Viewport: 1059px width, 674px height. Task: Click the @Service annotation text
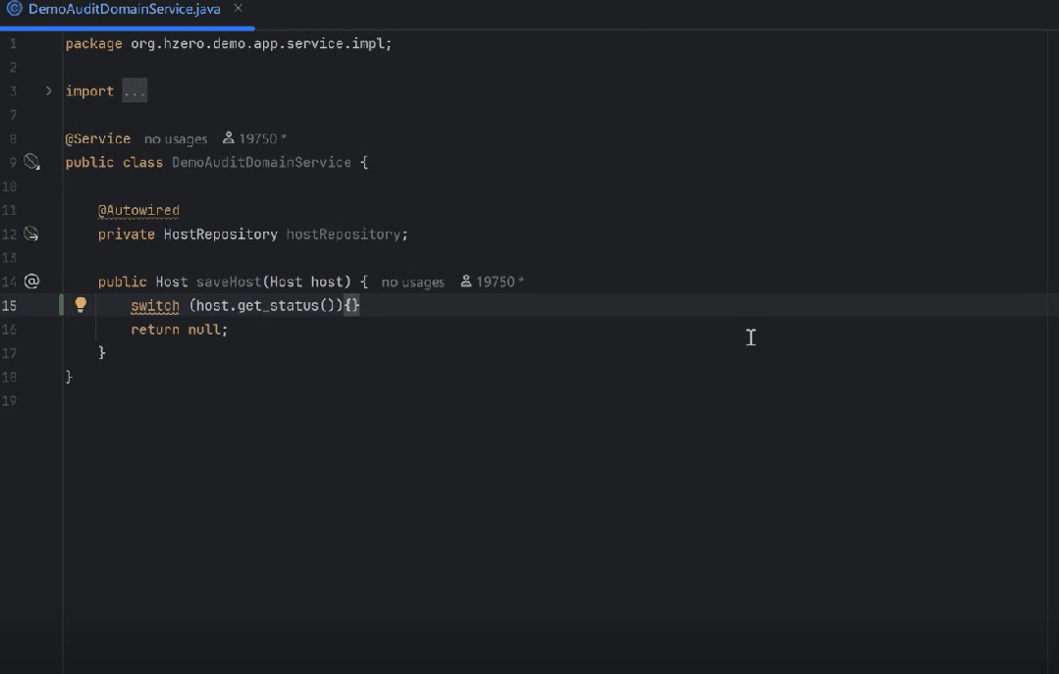(x=98, y=138)
